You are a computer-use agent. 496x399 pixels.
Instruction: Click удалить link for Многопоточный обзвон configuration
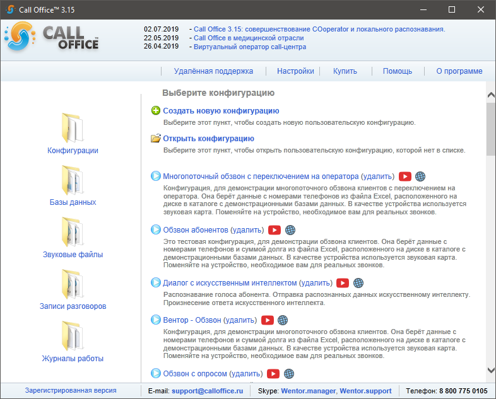(378, 176)
